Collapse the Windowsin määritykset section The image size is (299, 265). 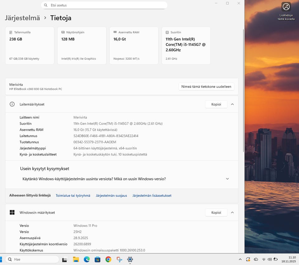point(232,213)
